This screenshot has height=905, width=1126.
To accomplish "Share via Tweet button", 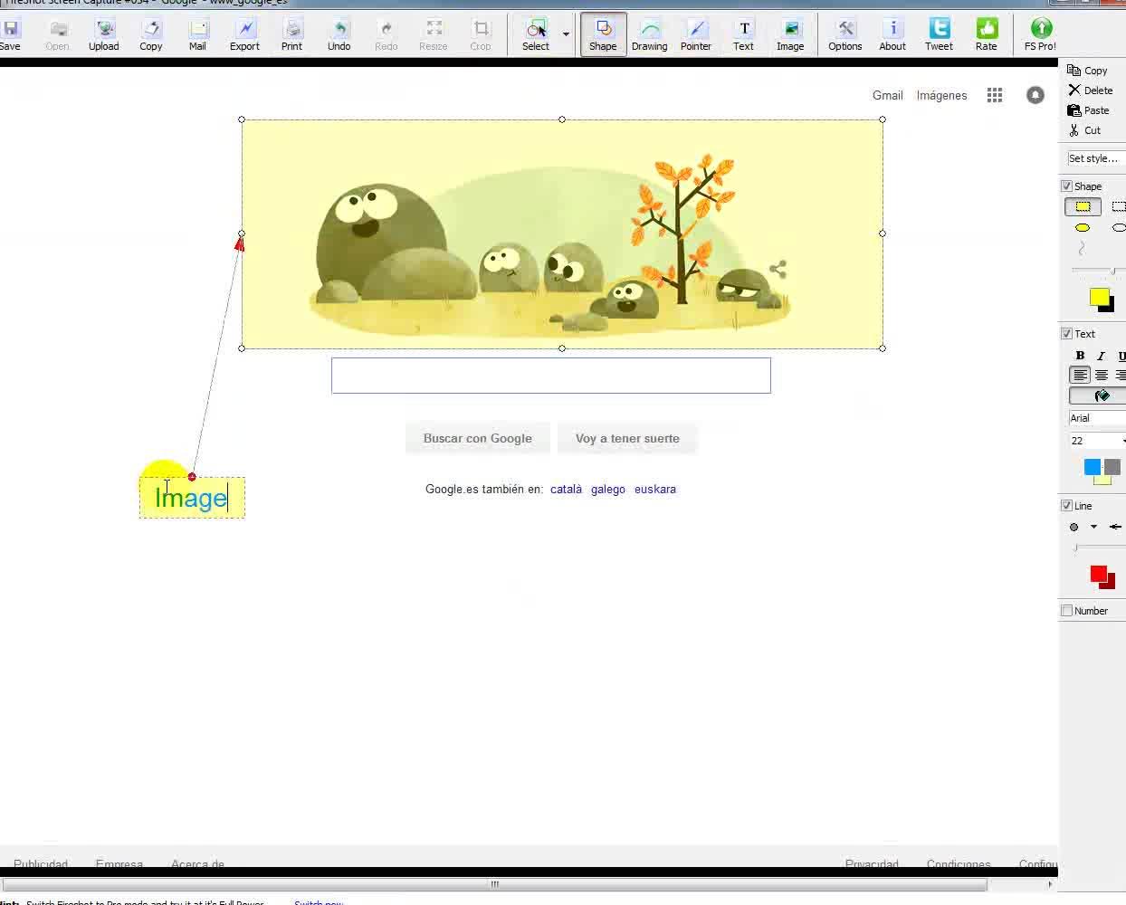I will coord(939,35).
